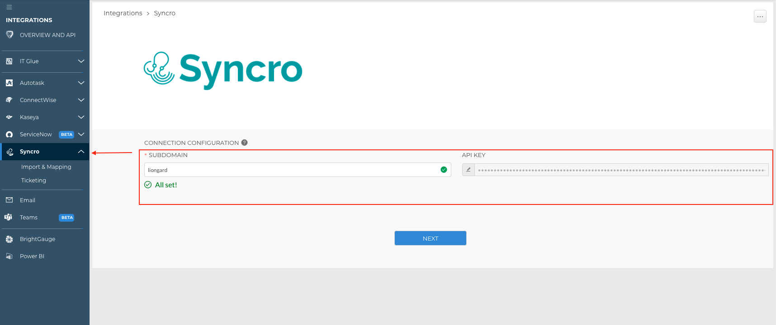Expand the Kaseya section chevron
The width and height of the screenshot is (776, 325).
81,117
